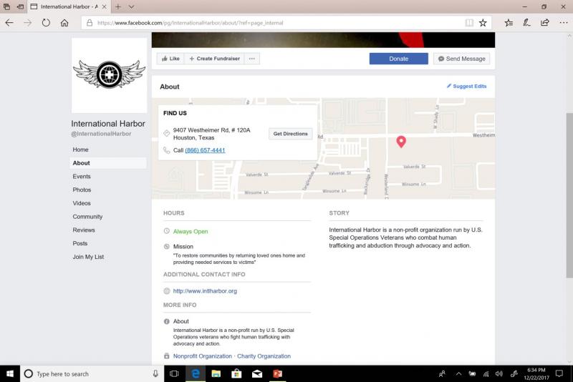Click the taskbar search box
Image resolution: width=573 pixels, height=382 pixels.
coord(92,373)
